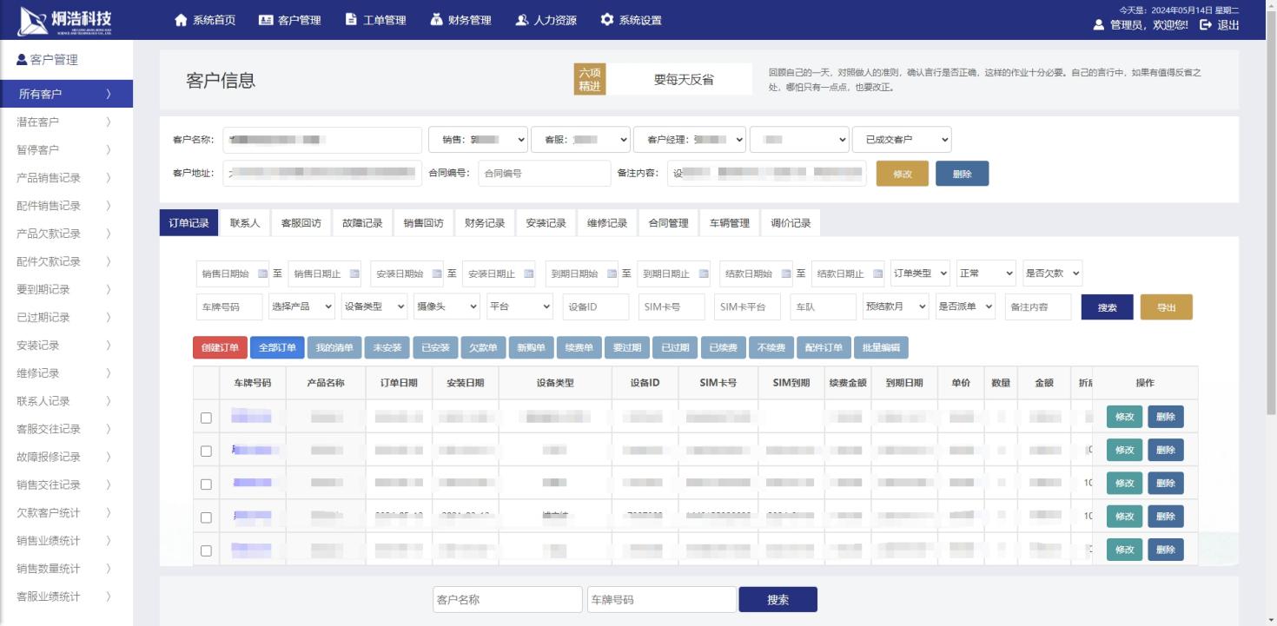
Task: Expand the 已成交客户 status dropdown
Action: tap(902, 139)
